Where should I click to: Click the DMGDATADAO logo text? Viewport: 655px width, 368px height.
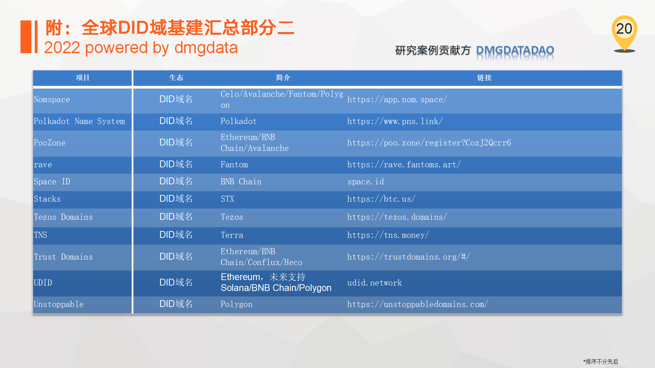[515, 50]
